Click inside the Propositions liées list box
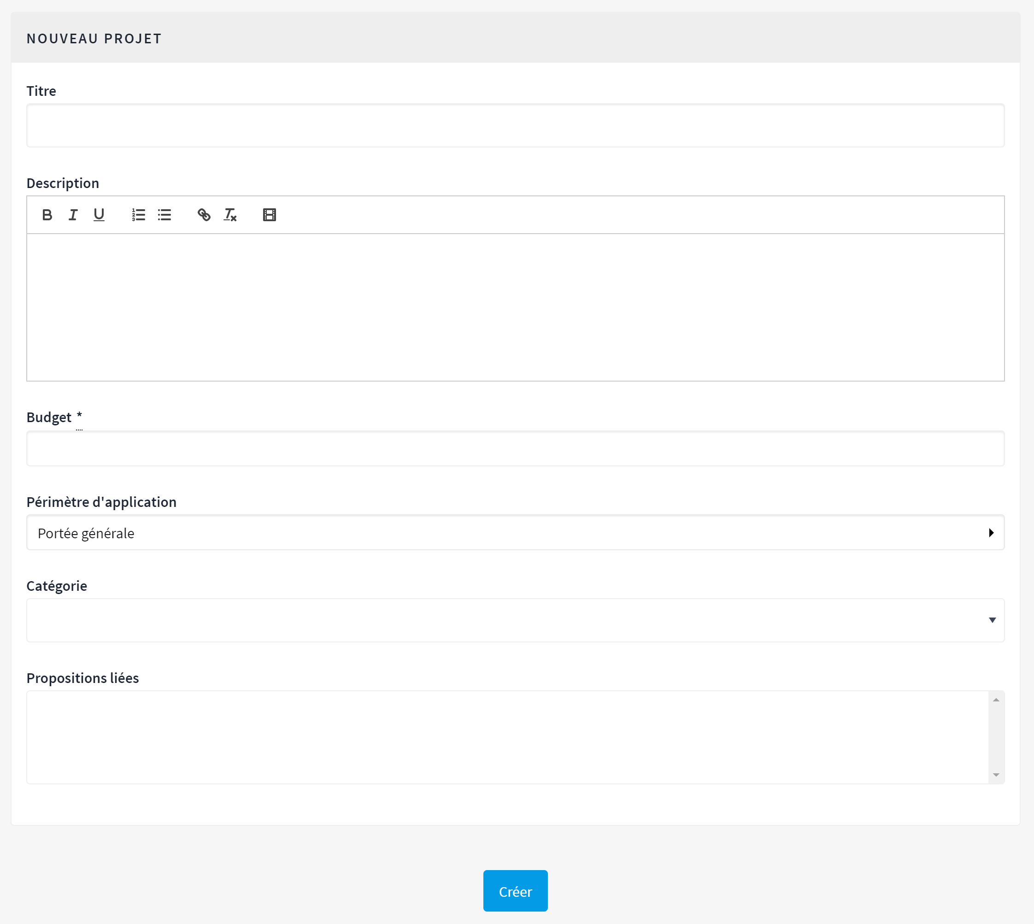Image resolution: width=1034 pixels, height=924 pixels. (508, 737)
